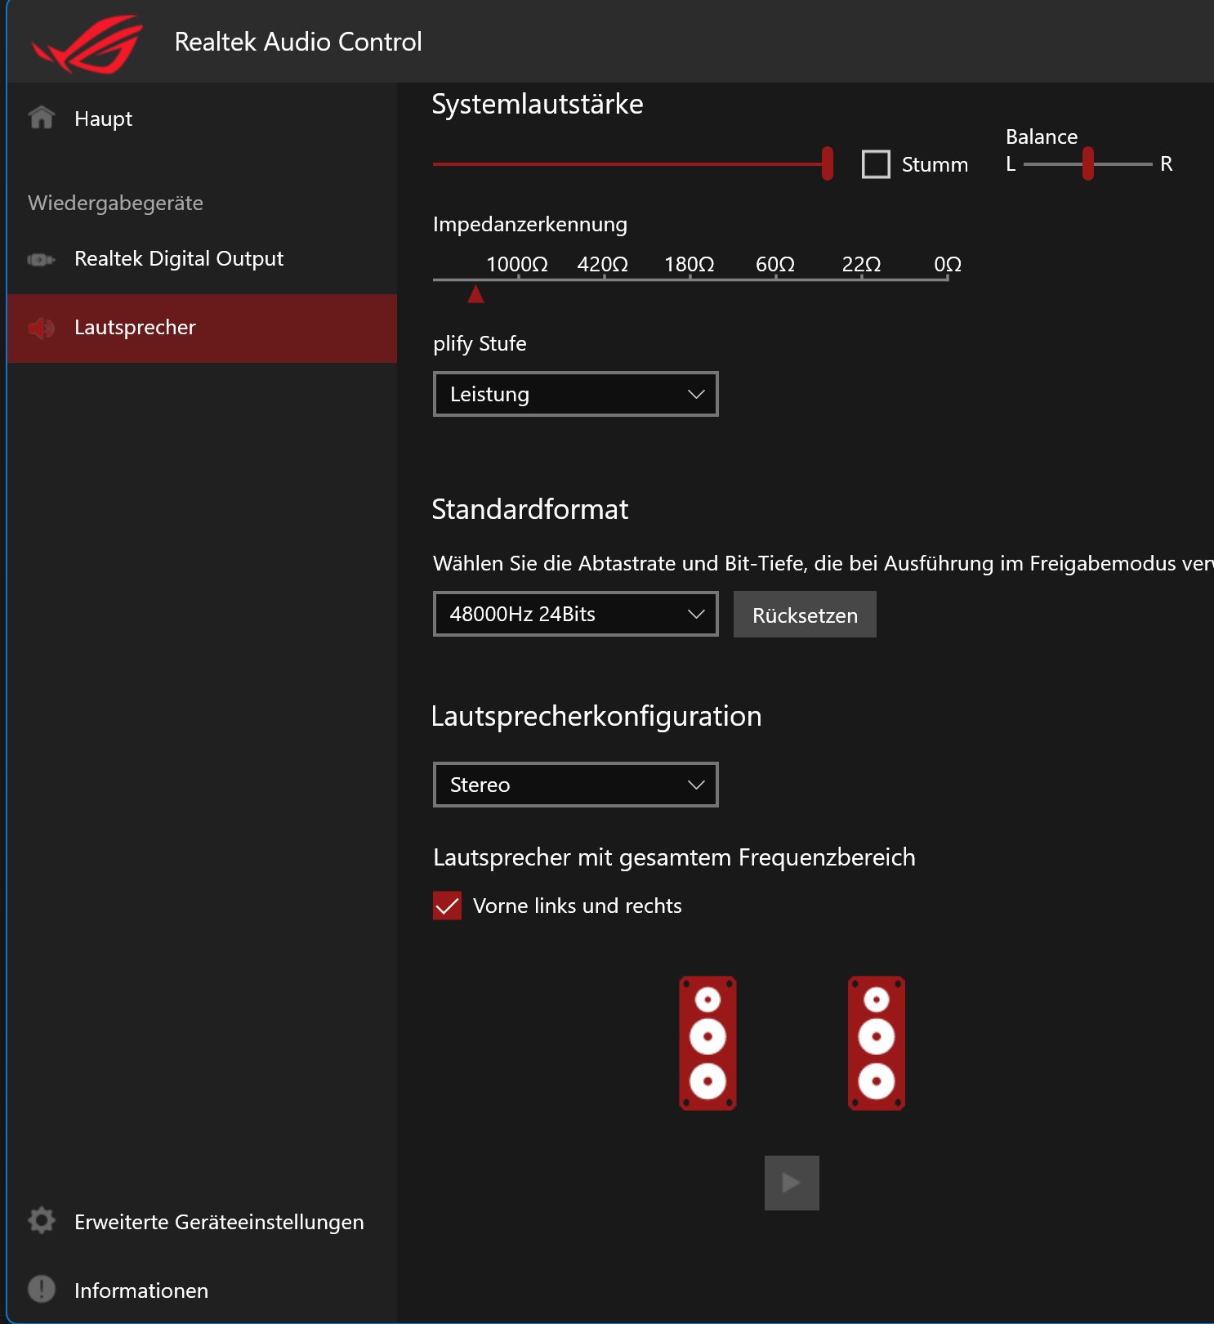Click the ROG logo in title bar
The width and height of the screenshot is (1214, 1324).
point(87,44)
